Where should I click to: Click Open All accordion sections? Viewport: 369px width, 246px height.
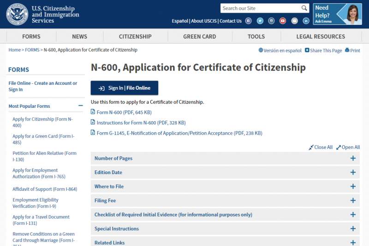point(348,147)
